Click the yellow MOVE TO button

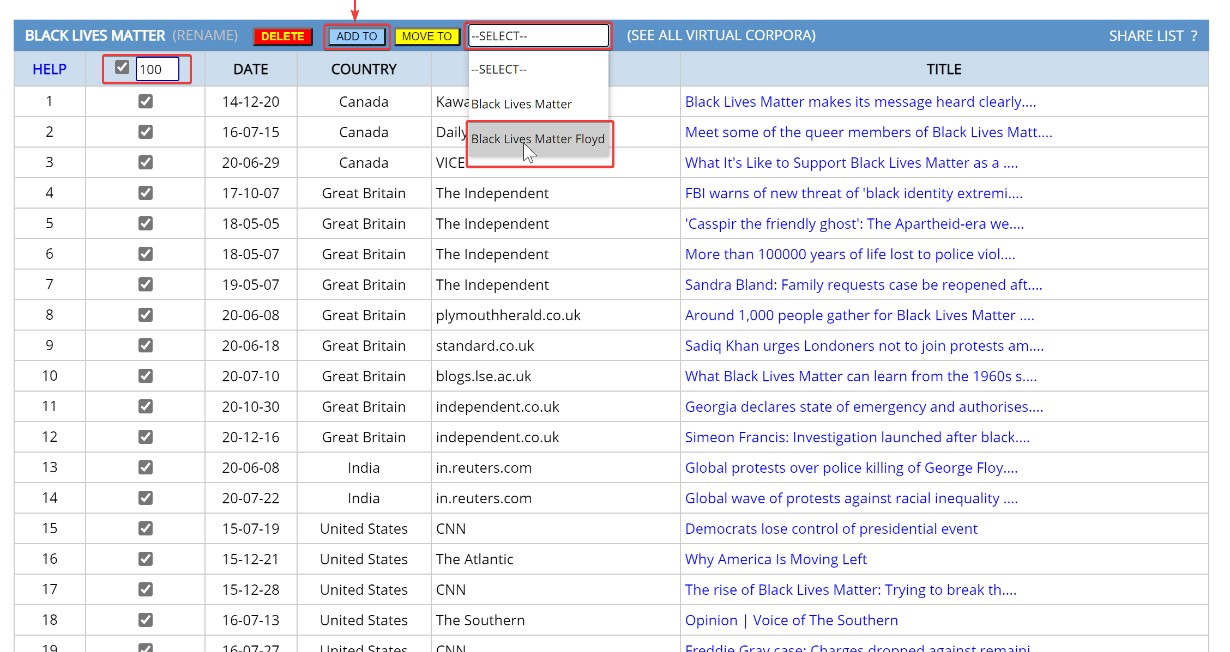pos(427,36)
